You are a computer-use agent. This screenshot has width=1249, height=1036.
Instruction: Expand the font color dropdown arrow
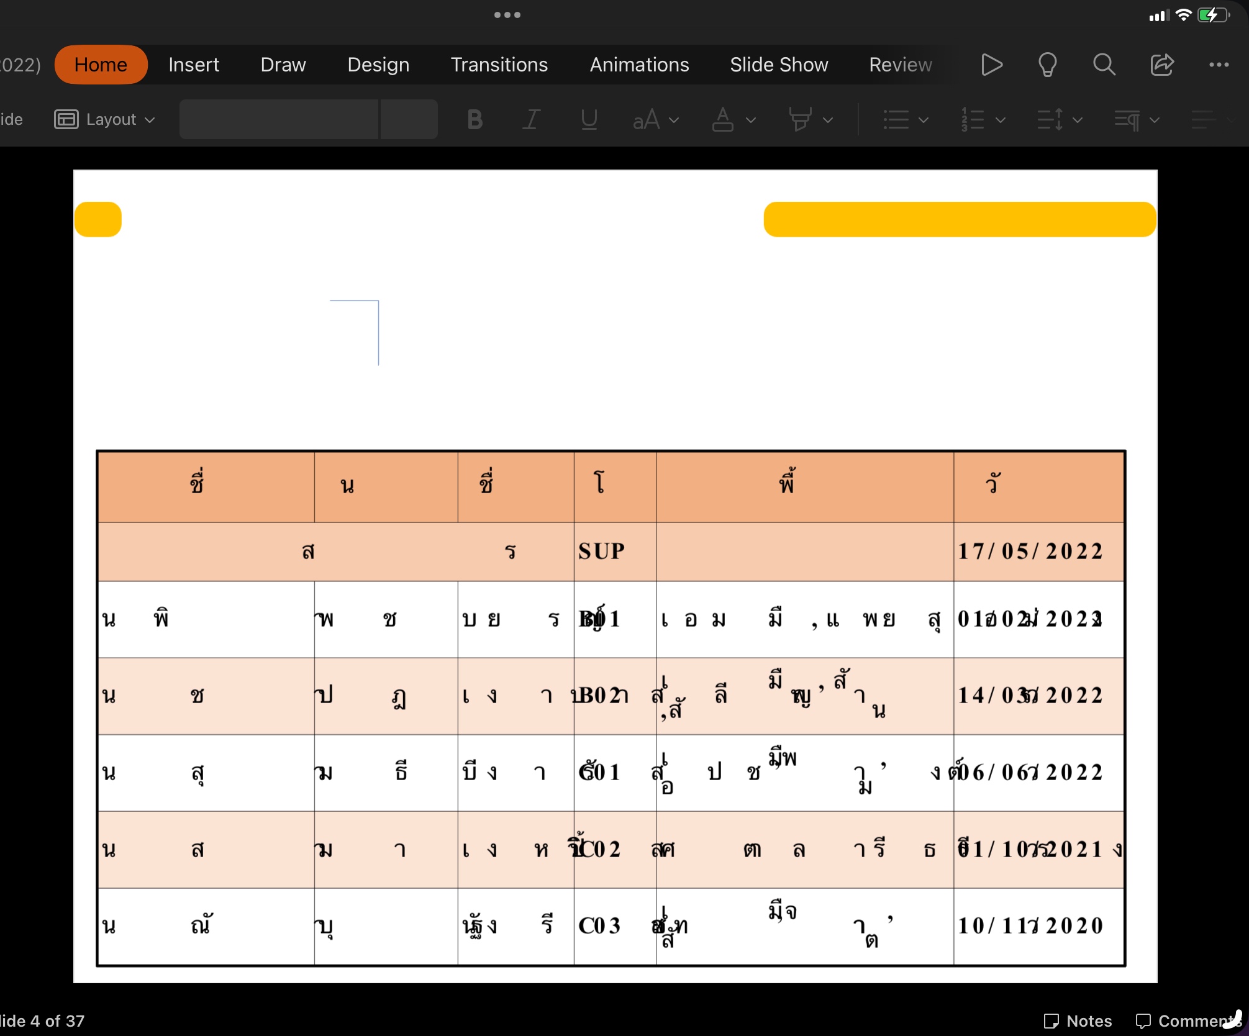point(751,120)
